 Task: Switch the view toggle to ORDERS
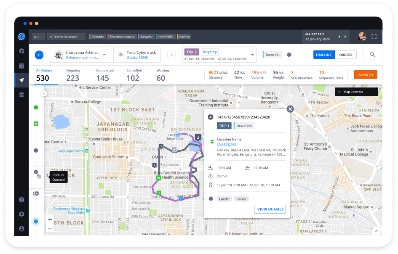click(345, 55)
